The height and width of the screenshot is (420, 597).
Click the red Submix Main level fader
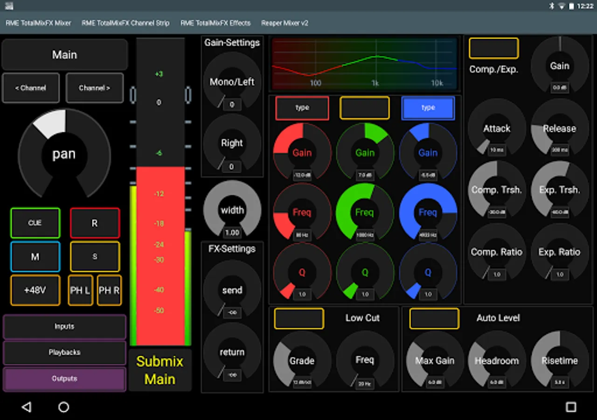pyautogui.click(x=160, y=256)
